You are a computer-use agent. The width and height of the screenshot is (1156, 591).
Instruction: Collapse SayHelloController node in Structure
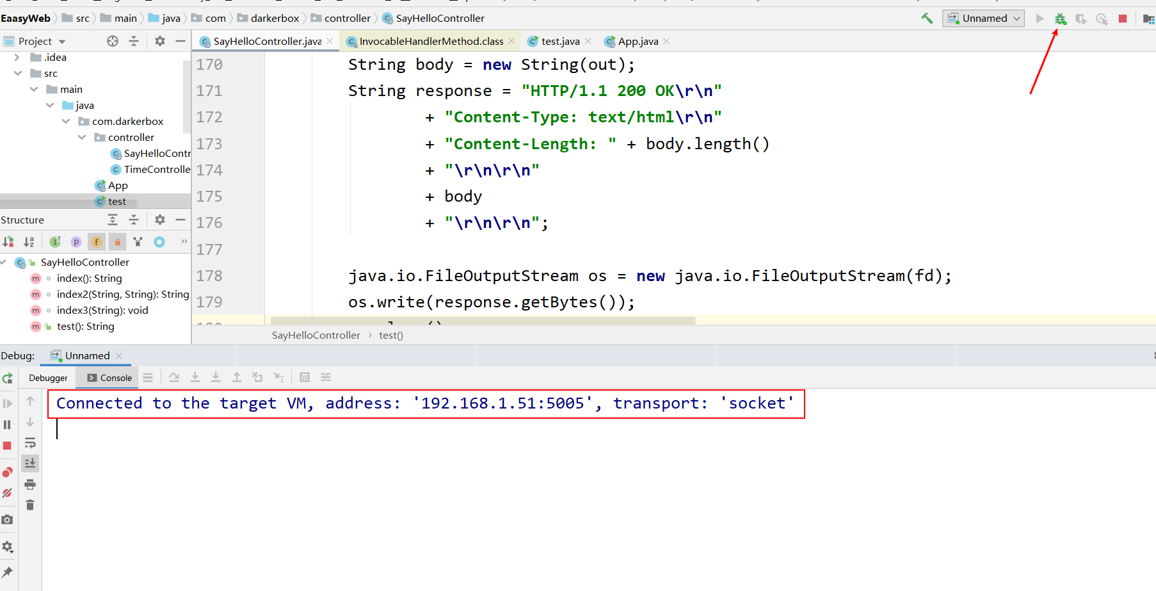click(4, 262)
